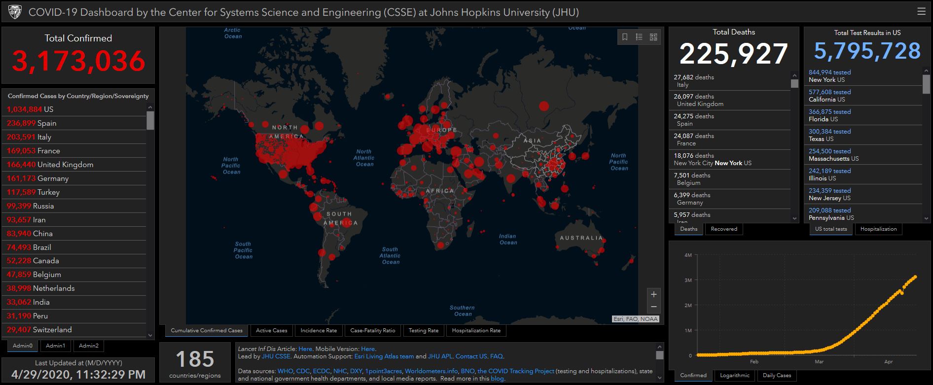Open the Mobile Version 'Here' link
Viewport: 933px width, 385px height.
[368, 349]
